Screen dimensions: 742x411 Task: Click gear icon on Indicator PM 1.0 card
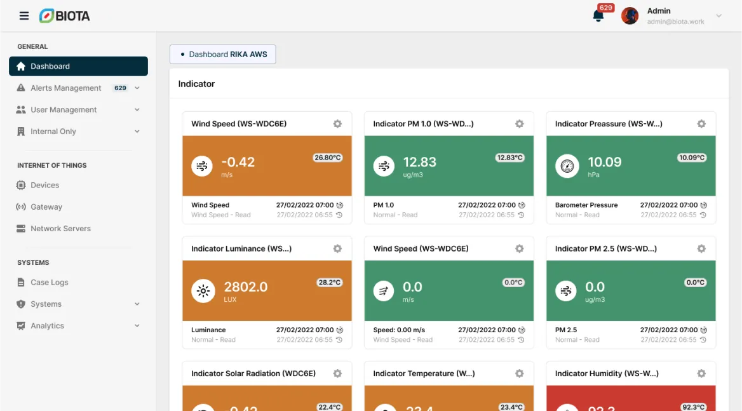click(x=519, y=124)
